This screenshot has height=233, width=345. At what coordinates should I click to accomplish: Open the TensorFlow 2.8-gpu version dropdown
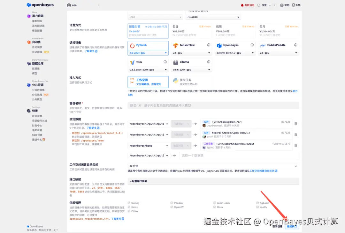[x=191, y=53]
